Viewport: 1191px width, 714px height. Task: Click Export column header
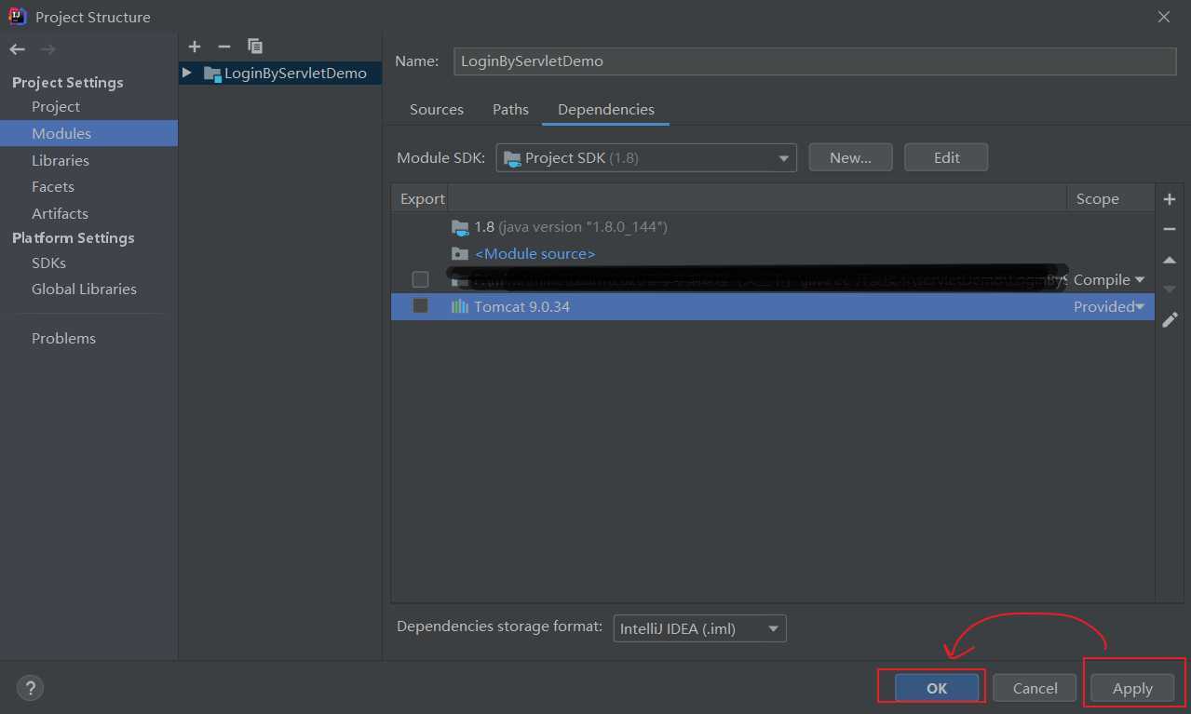[423, 198]
